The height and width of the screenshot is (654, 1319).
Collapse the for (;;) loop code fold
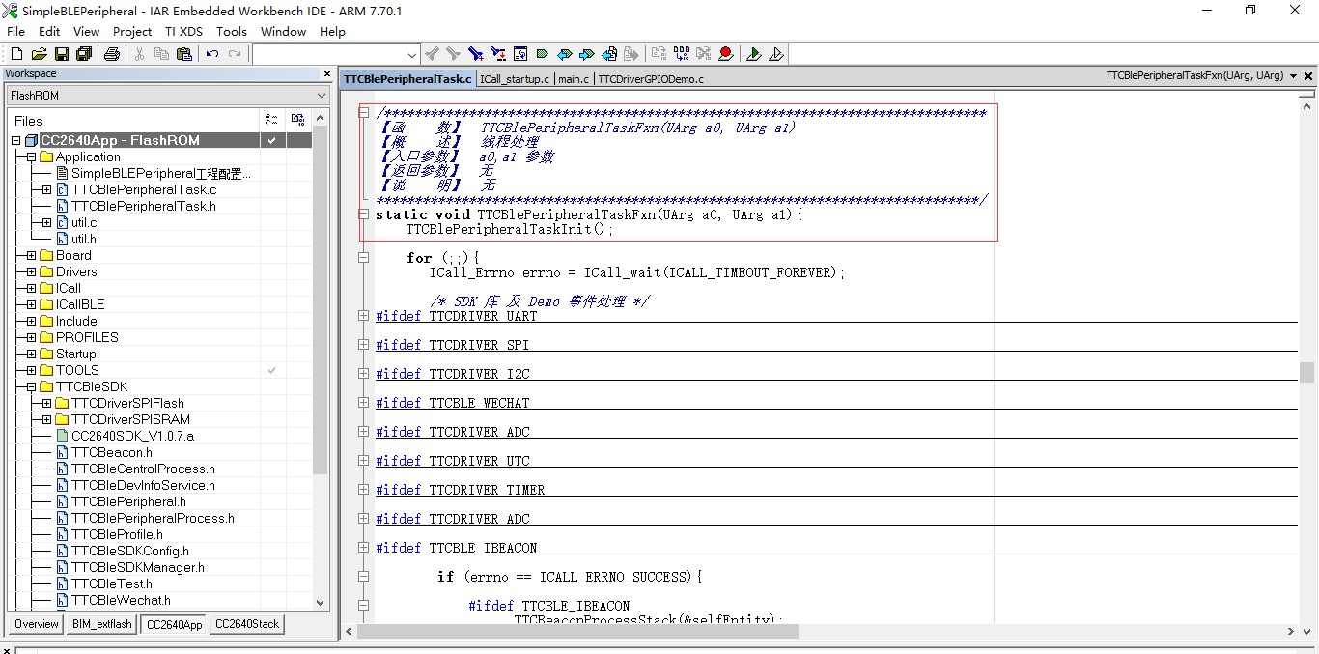363,258
